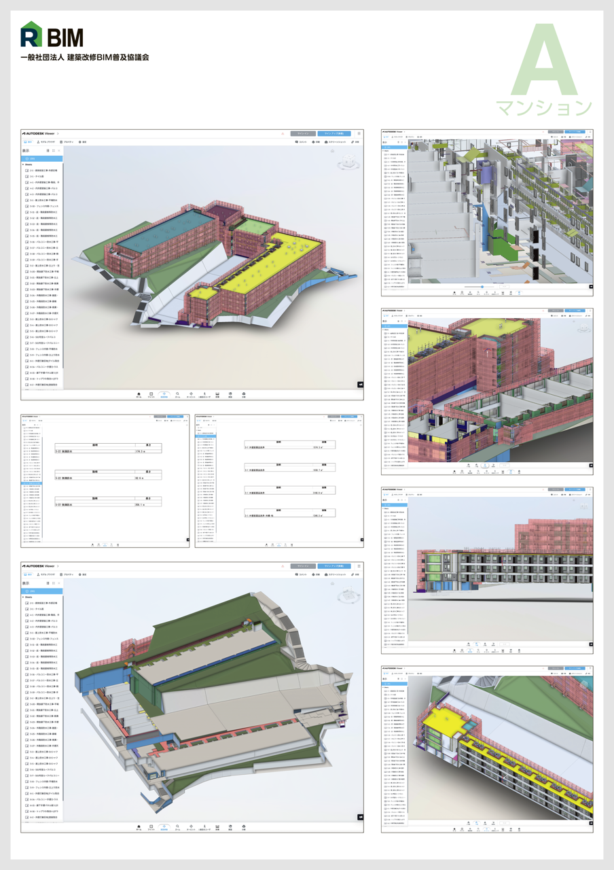Open the Measure (計測) tool

coord(217,393)
